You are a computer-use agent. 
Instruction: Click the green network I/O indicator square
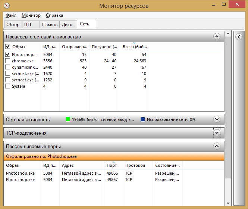68,119
